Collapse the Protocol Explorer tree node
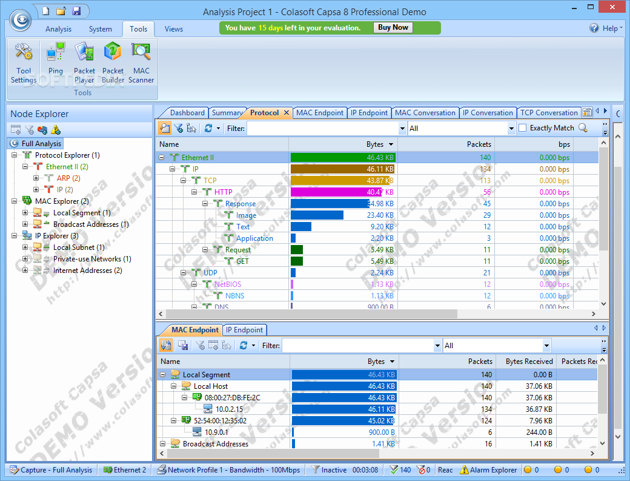The width and height of the screenshot is (630, 481). (15, 155)
